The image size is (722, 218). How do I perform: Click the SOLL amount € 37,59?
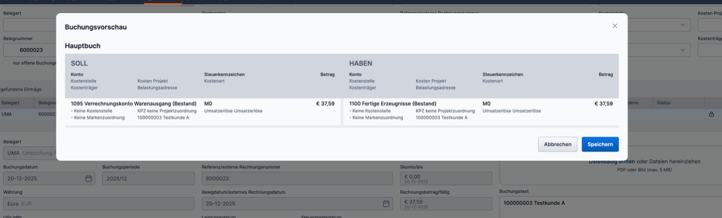[x=325, y=104]
